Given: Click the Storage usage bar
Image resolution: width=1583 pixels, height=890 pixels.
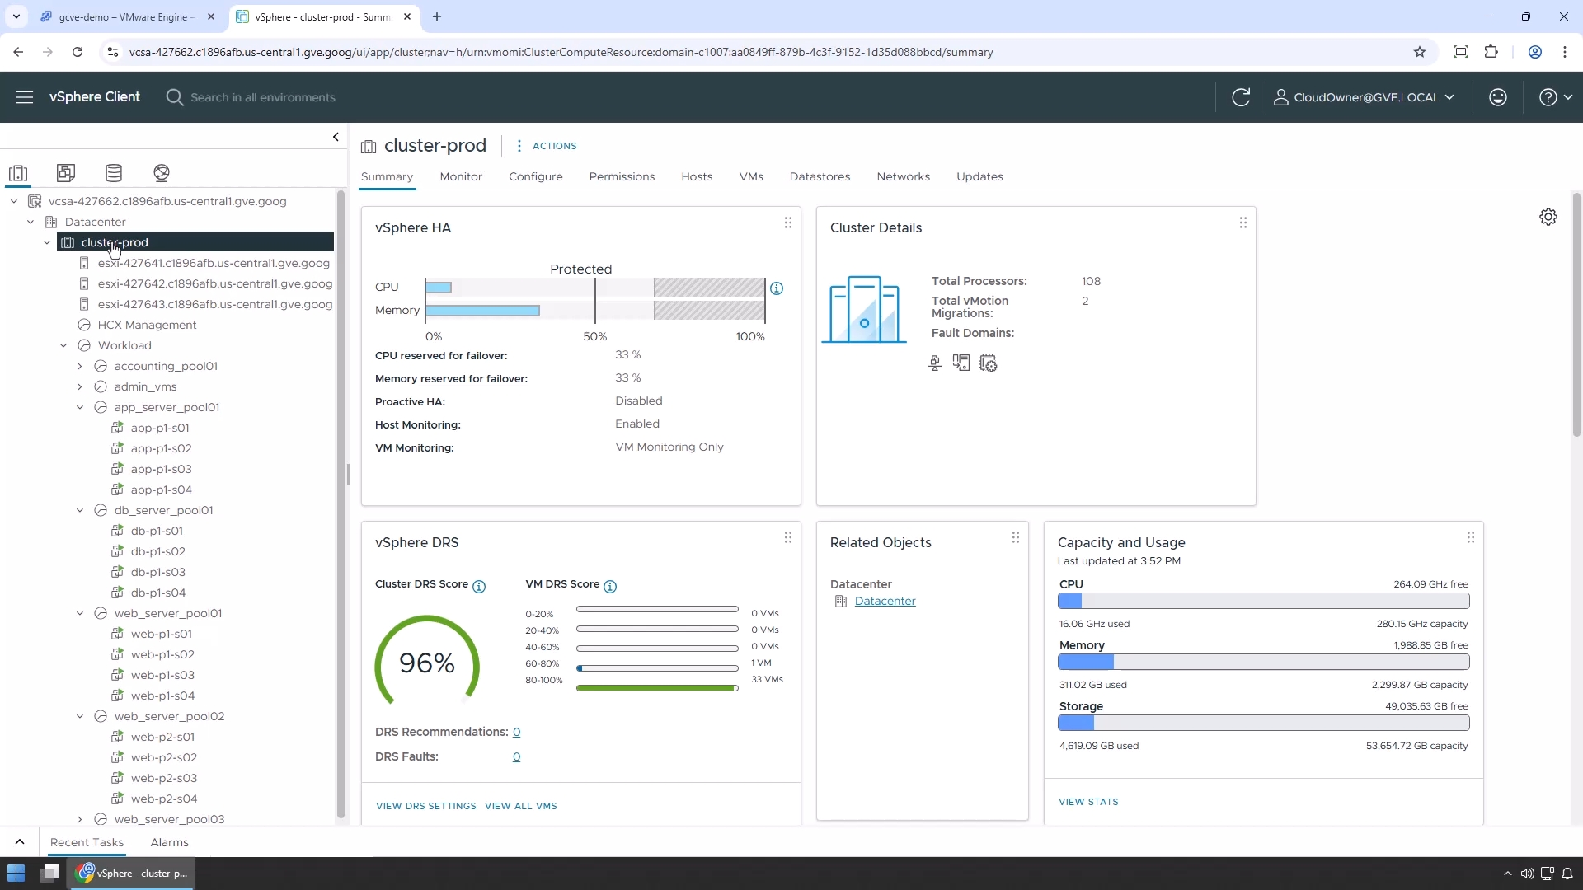Looking at the screenshot, I should pyautogui.click(x=1263, y=724).
